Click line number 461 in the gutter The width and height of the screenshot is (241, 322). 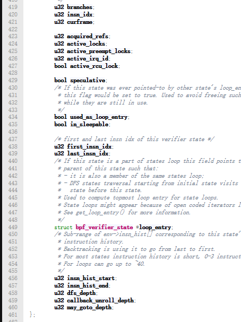click(13, 315)
